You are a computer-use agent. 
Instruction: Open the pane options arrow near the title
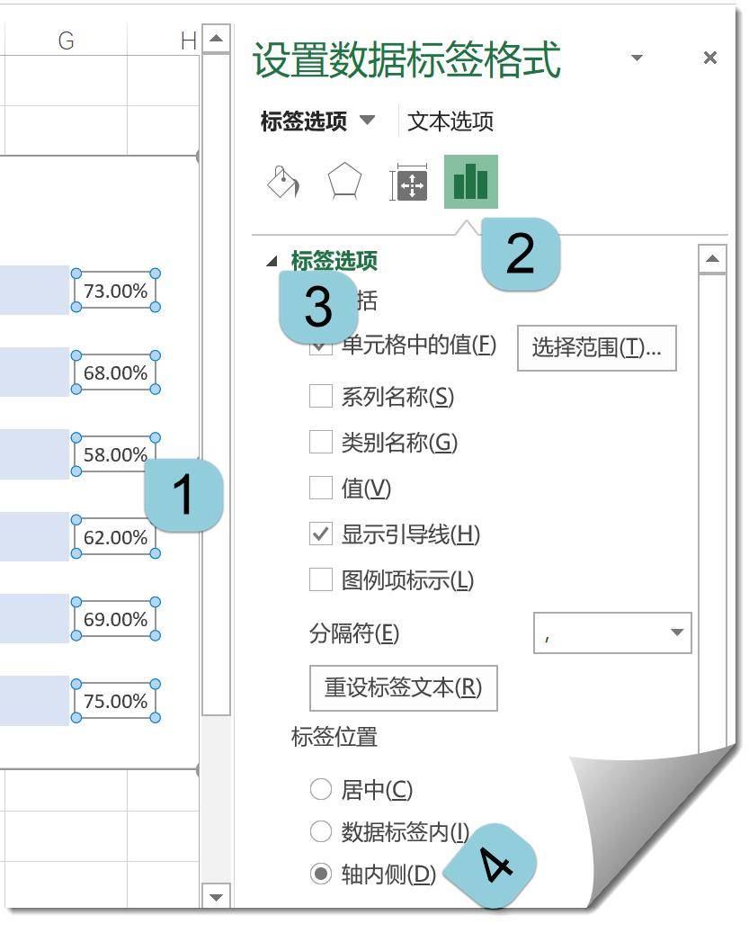click(637, 57)
